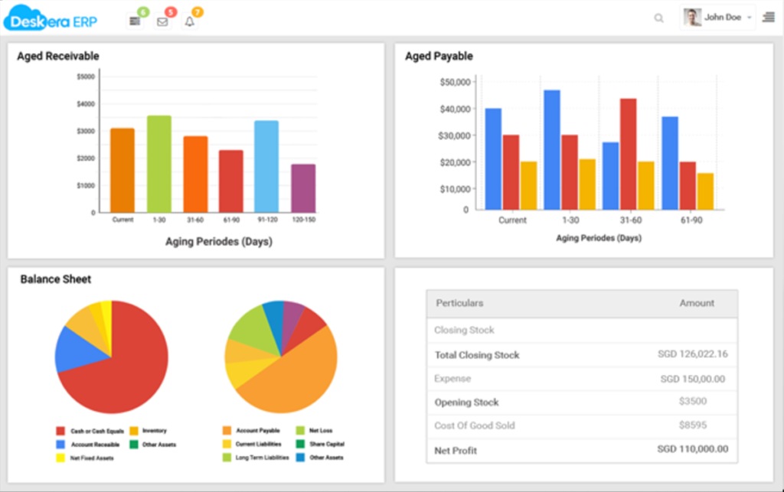Screen dimensions: 784x492
Task: Click the Current bar in Aged Receivable
Action: pos(122,168)
